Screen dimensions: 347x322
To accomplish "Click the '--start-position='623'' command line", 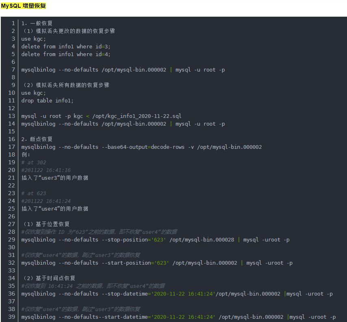I will pyautogui.click(x=157, y=263).
